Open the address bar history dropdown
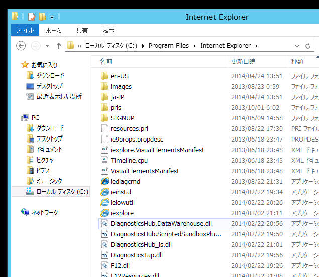 pyautogui.click(x=297, y=46)
